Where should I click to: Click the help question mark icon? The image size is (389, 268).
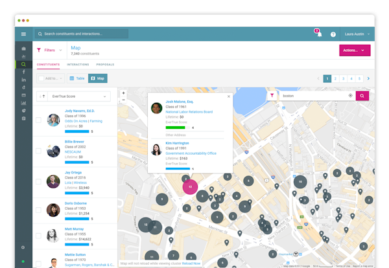(333, 34)
